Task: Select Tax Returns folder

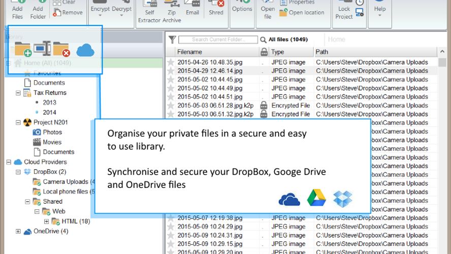Action: (50, 92)
